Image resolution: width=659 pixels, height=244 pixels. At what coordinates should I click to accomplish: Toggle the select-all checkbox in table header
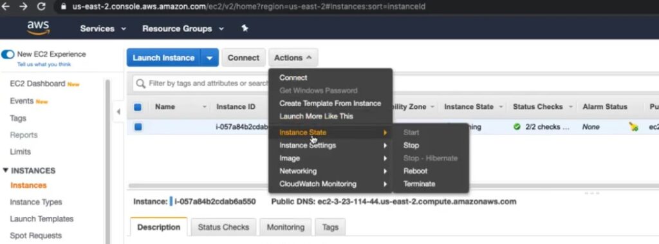point(138,107)
